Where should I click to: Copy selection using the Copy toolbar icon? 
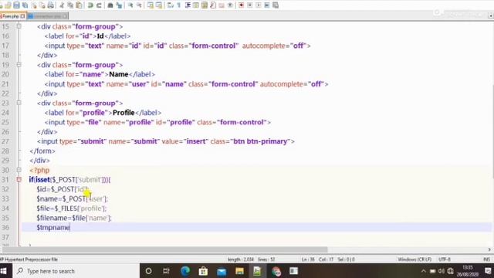(70, 5)
